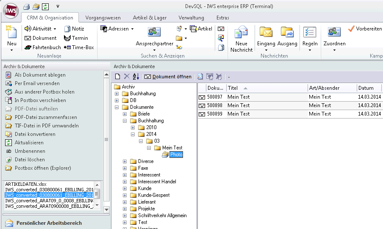Click the delete X icon in archive toolbar

[127, 77]
